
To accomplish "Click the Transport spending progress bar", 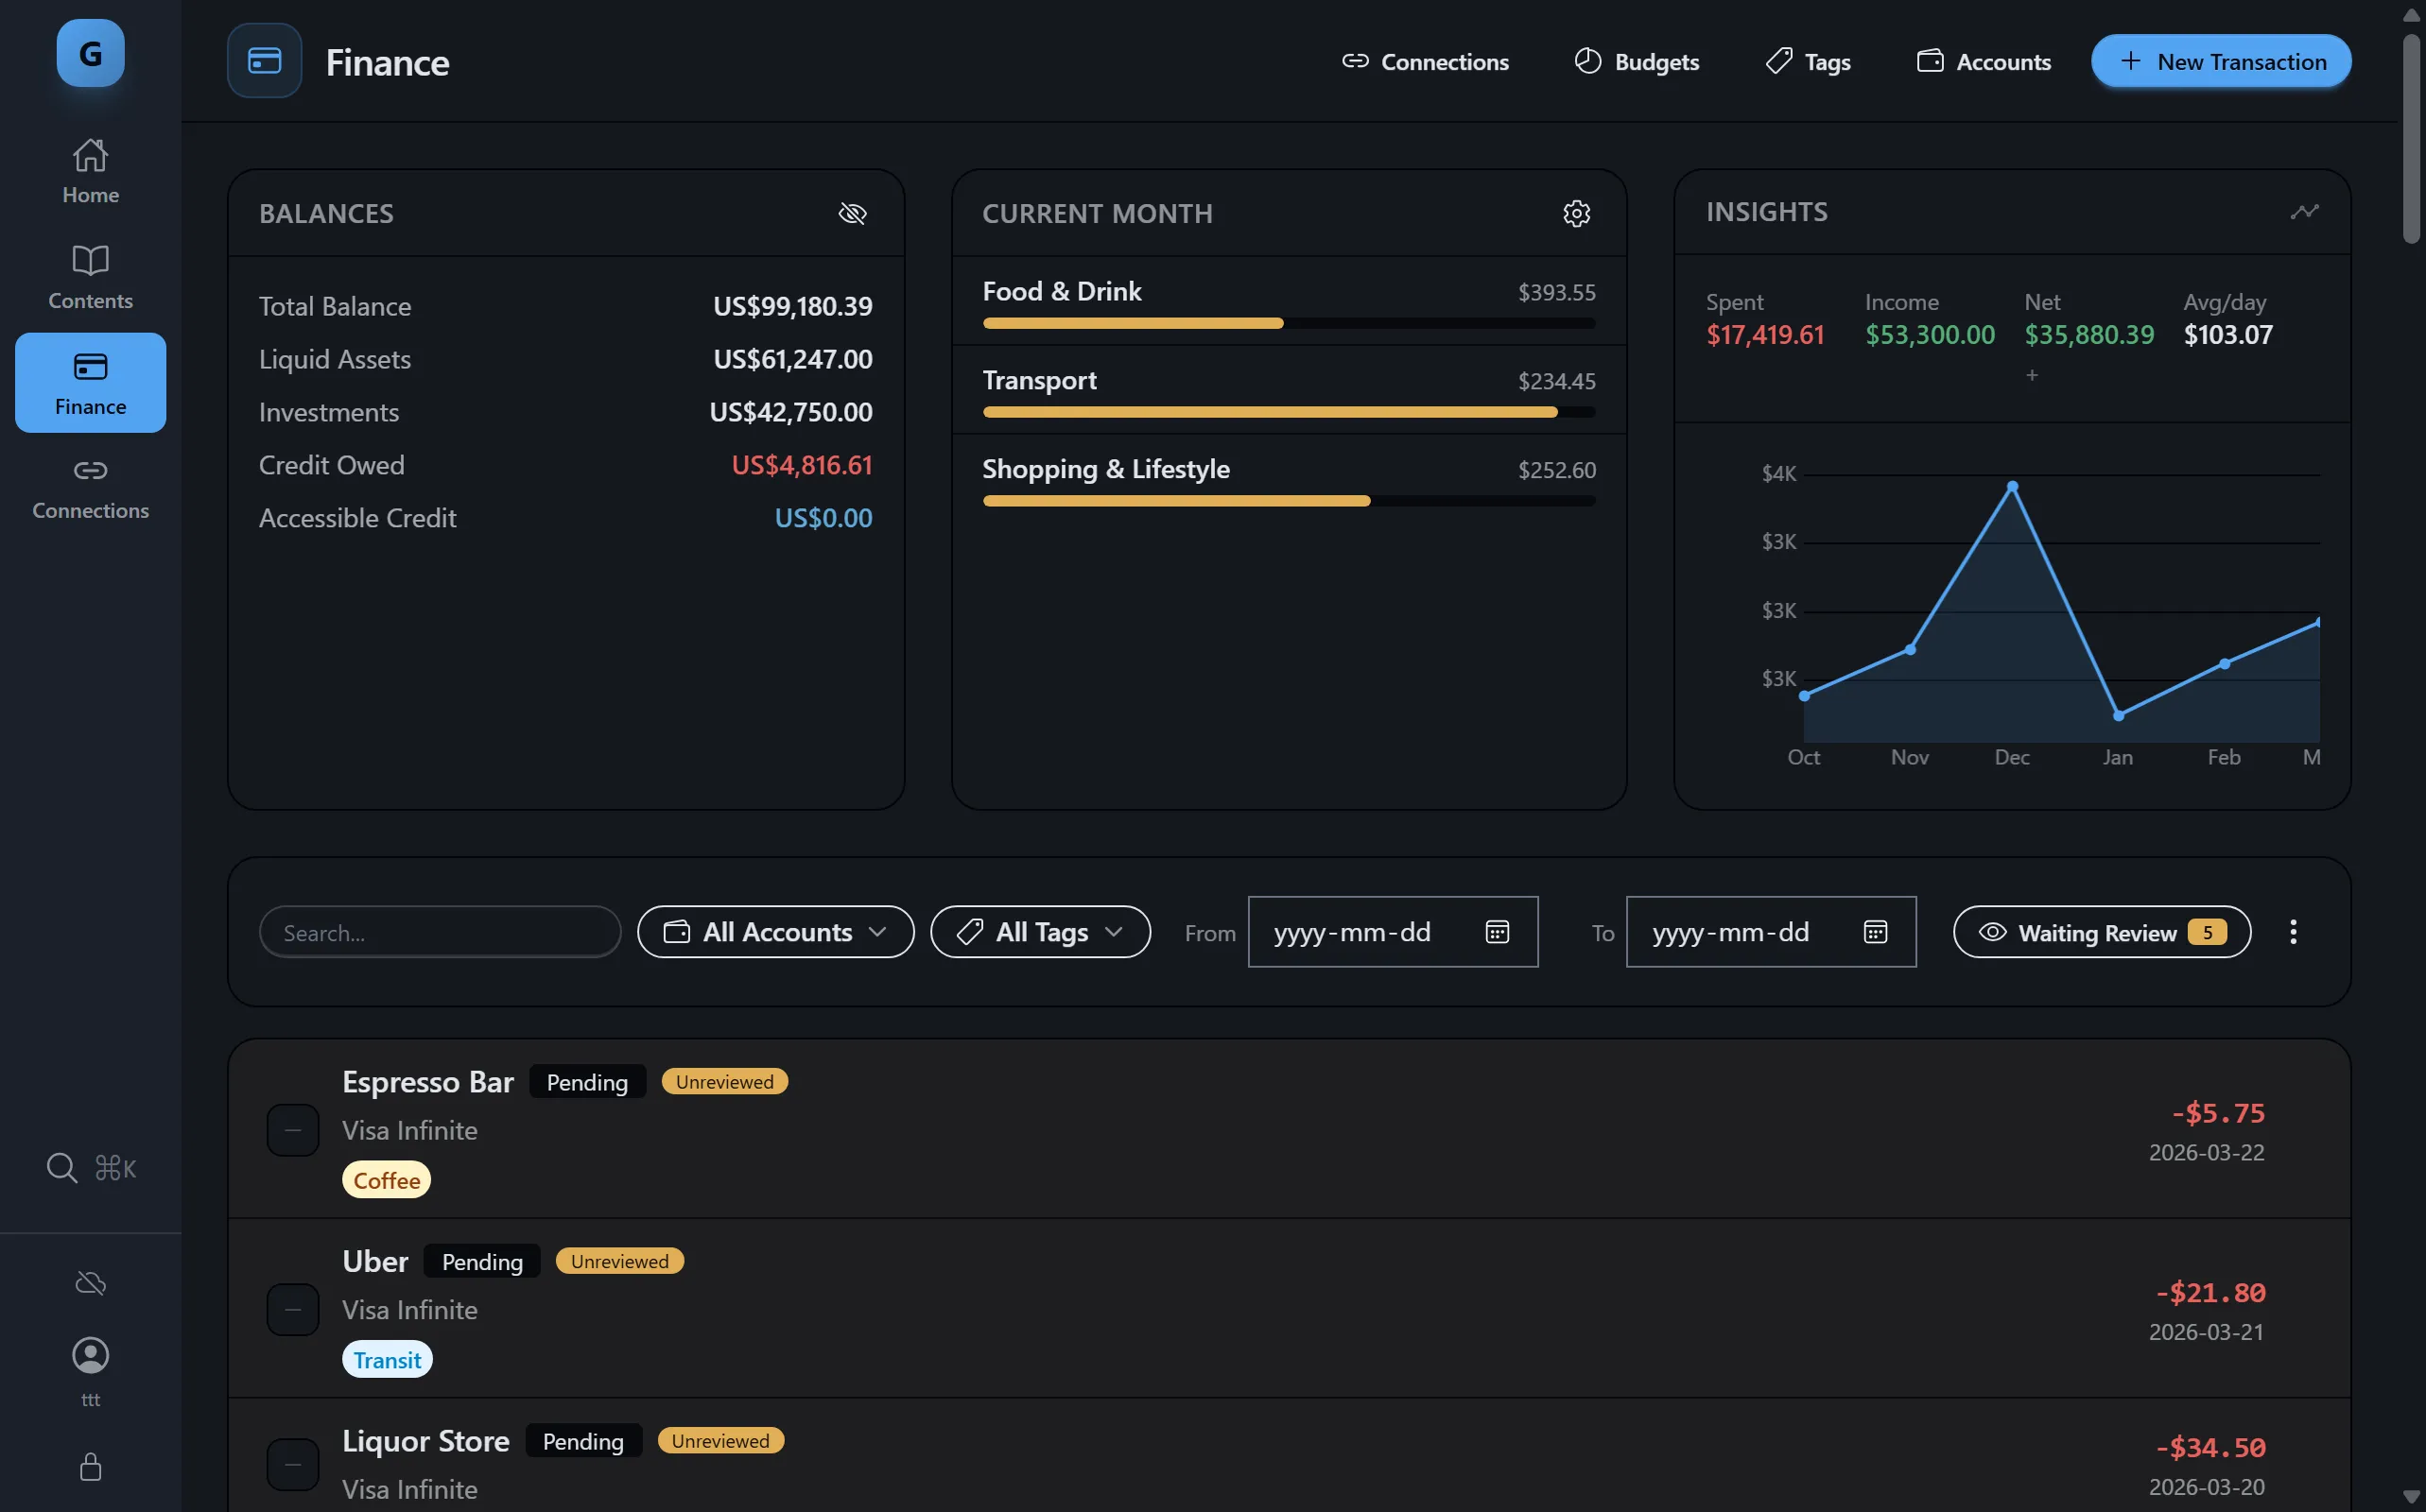I will pos(1289,411).
